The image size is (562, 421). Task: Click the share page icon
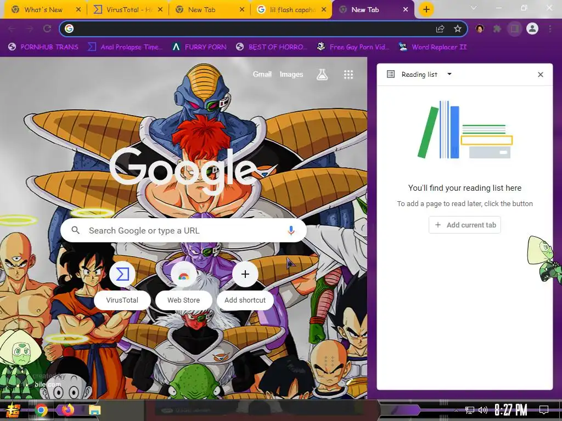440,29
